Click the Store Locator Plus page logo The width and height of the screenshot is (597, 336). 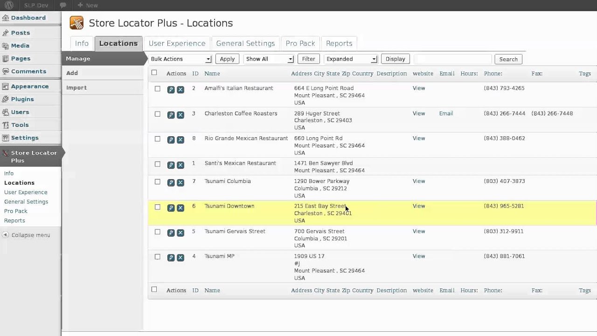pyautogui.click(x=76, y=23)
